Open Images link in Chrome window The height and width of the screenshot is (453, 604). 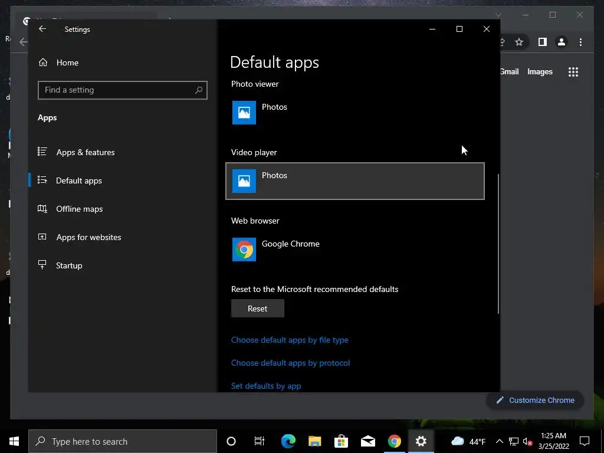pos(540,71)
